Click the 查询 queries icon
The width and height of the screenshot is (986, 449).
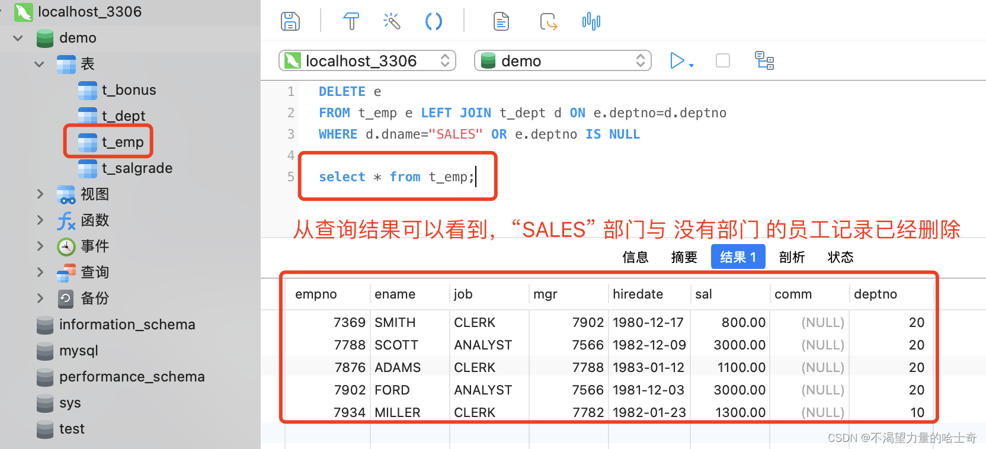point(66,272)
